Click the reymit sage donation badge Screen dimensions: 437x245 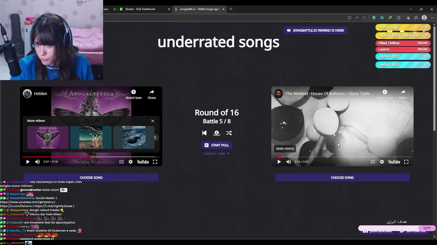(403, 27)
